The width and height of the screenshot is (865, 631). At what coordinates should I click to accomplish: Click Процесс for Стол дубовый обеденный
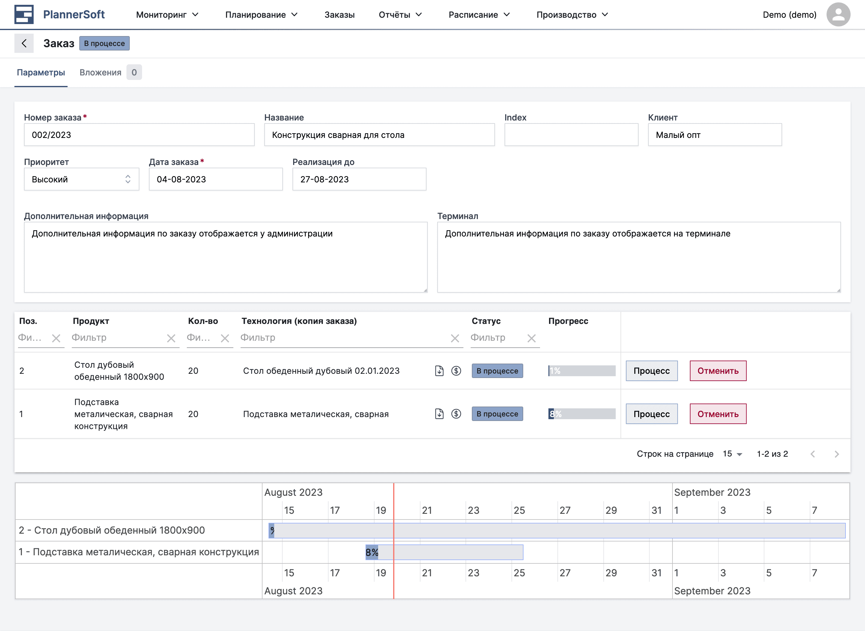point(651,370)
